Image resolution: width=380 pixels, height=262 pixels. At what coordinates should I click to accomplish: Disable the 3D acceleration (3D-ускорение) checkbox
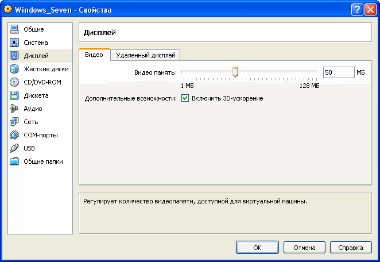pyautogui.click(x=185, y=98)
